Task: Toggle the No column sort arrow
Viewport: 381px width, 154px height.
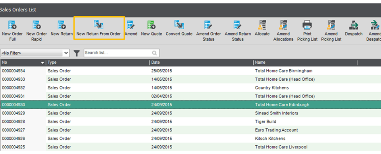Action: 43,63
